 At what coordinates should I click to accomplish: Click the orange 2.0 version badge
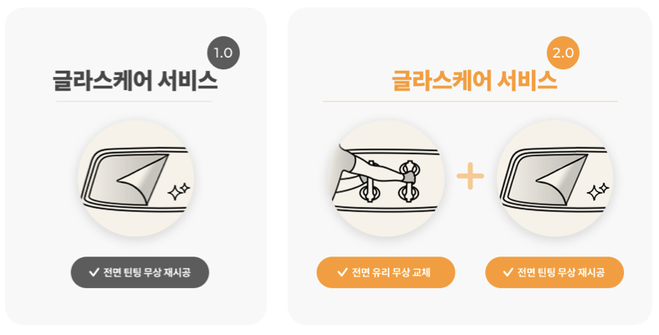click(x=563, y=53)
